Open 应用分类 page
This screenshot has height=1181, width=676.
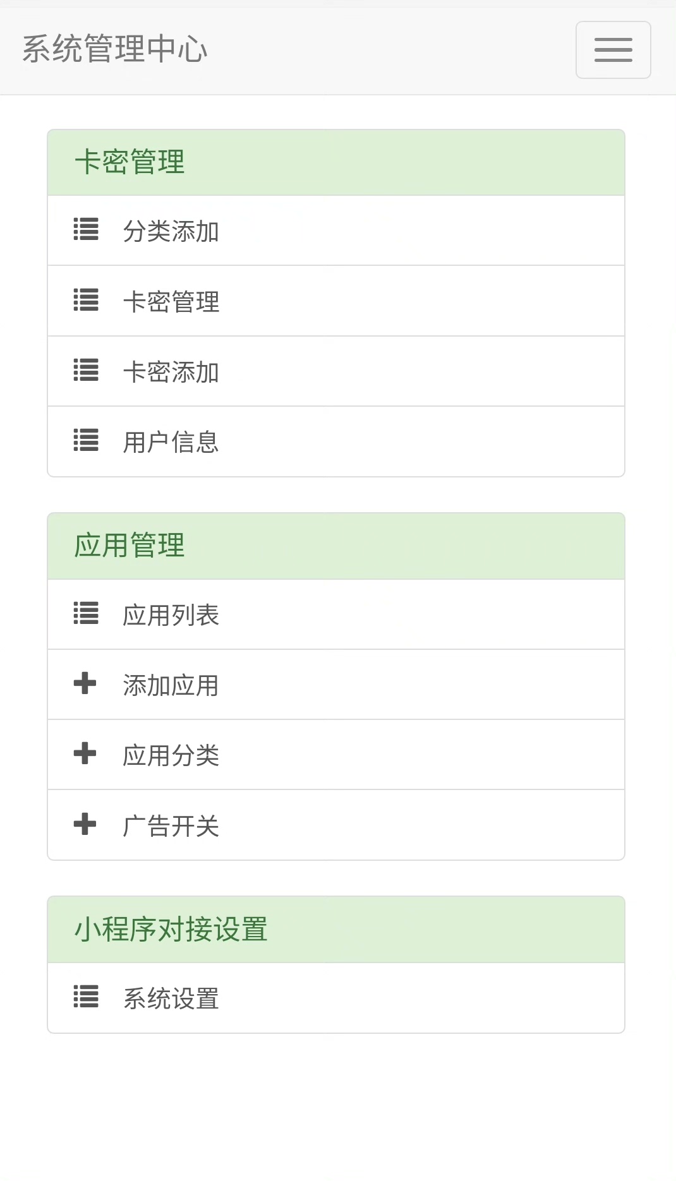[x=171, y=755]
